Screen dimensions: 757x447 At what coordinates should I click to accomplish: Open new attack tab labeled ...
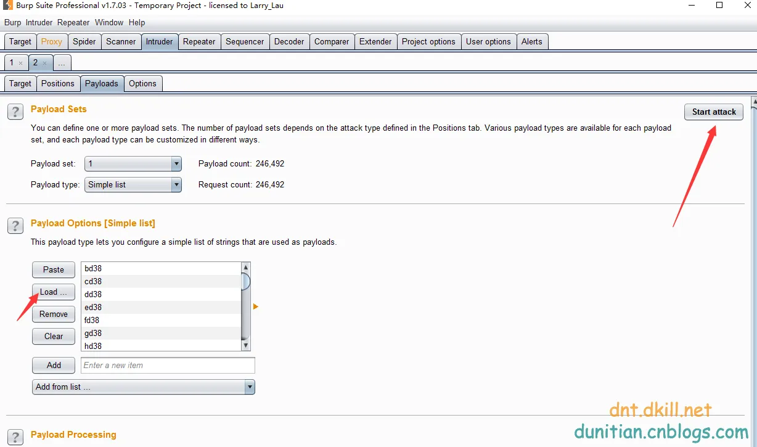point(62,63)
